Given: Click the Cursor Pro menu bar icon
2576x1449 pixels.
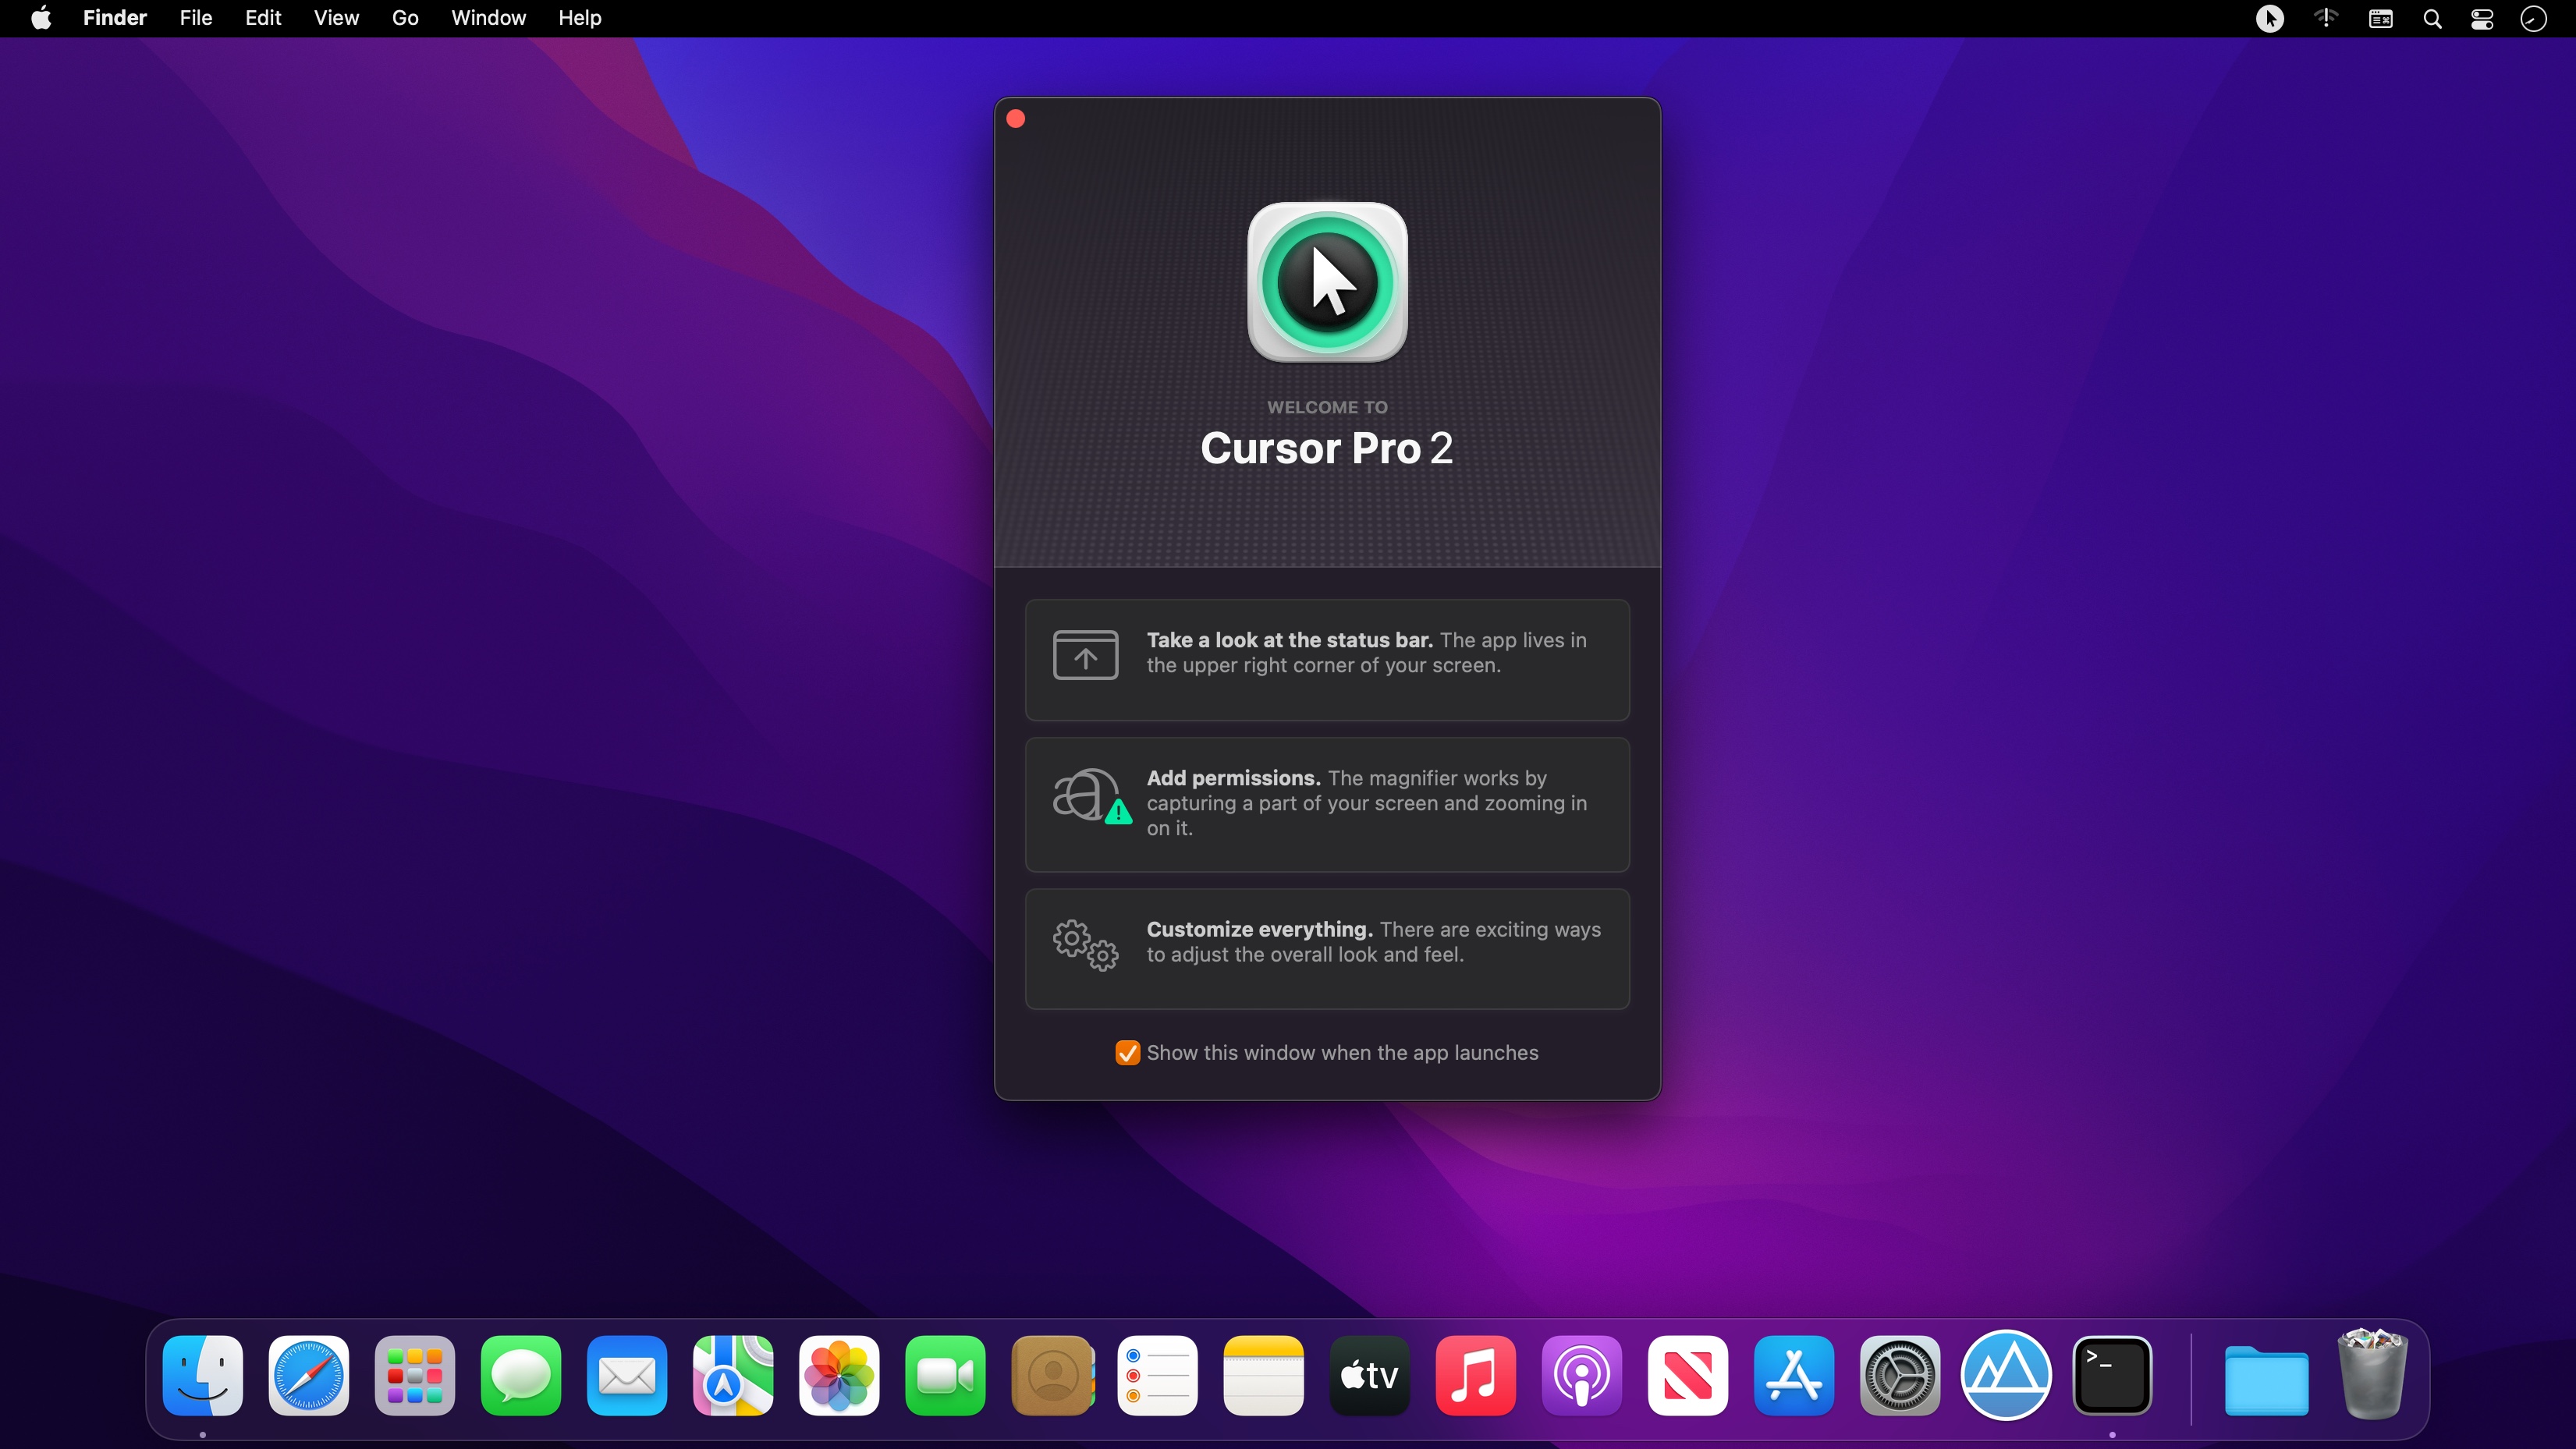Looking at the screenshot, I should pos(2269,18).
